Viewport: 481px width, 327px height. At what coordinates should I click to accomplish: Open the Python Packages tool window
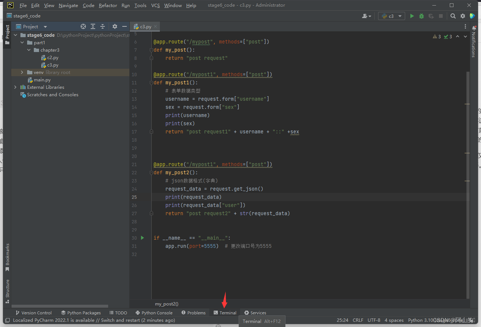81,313
